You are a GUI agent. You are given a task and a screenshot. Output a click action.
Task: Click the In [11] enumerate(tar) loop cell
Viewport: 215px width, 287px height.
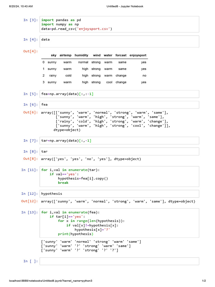[119, 177]
